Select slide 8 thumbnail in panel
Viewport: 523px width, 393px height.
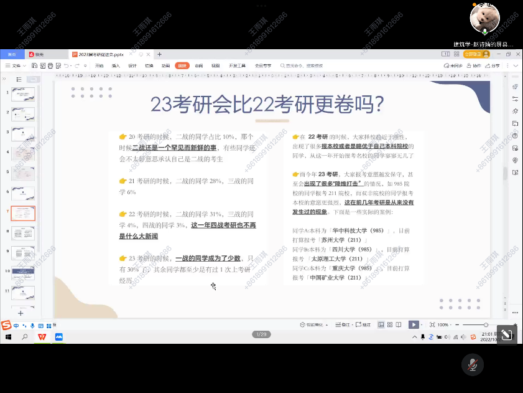pos(23,234)
